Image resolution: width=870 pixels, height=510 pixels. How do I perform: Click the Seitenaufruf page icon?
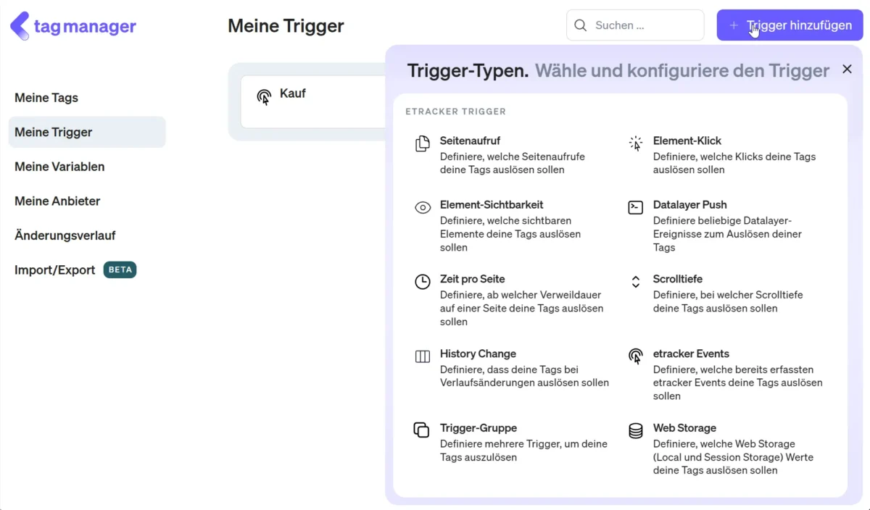(x=422, y=143)
